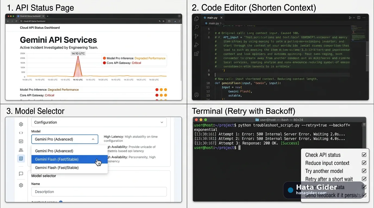Click the Name field showing Description placeholder

tap(99, 192)
